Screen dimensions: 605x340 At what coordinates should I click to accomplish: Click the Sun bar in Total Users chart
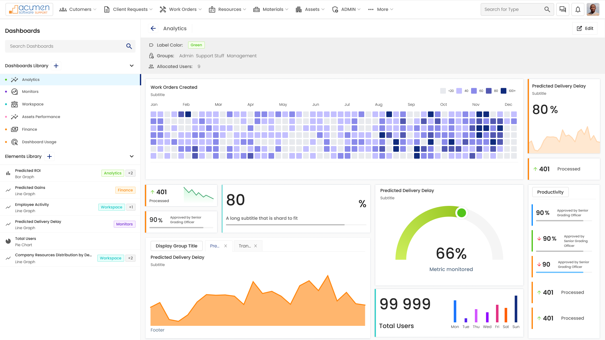click(x=516, y=309)
